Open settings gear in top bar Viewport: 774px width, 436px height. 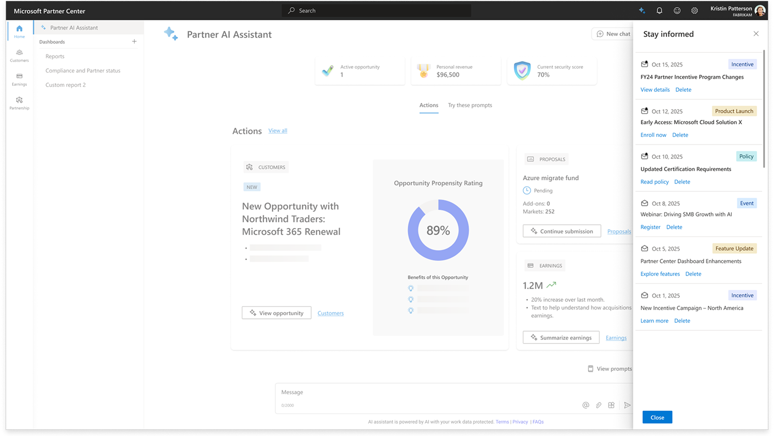(x=694, y=10)
